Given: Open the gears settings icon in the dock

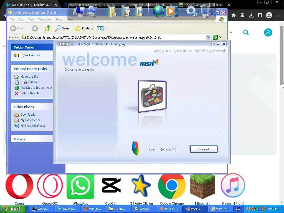Looking at the screenshot, I should (x=192, y=11).
